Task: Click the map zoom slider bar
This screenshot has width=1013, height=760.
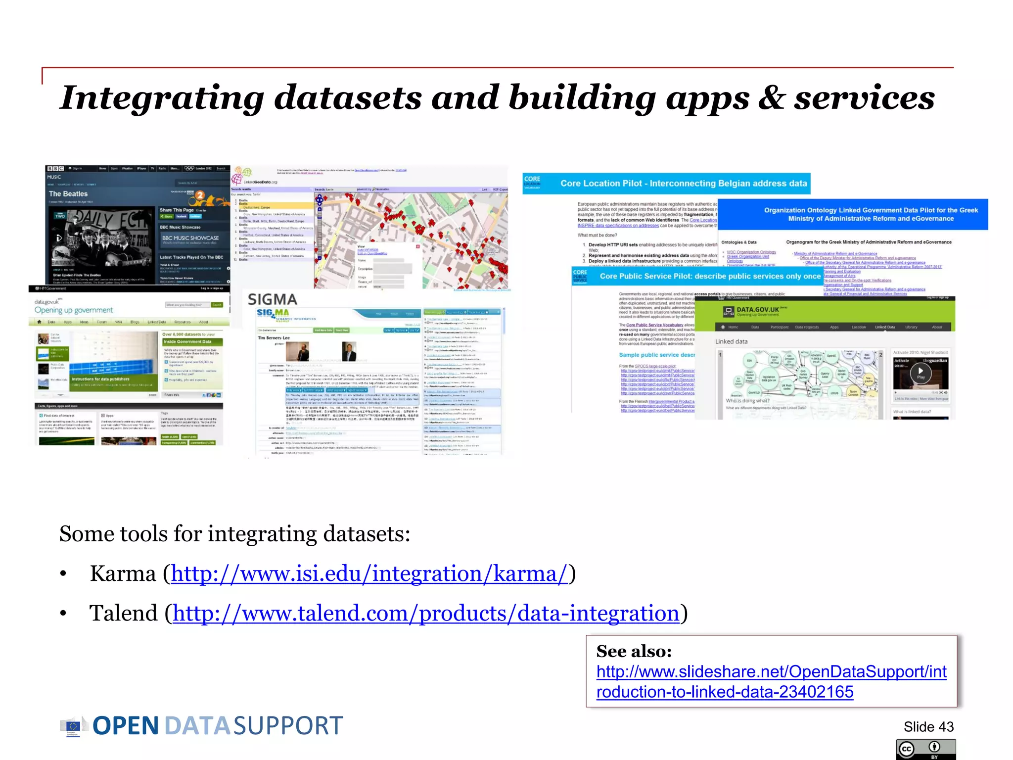Action: point(320,233)
